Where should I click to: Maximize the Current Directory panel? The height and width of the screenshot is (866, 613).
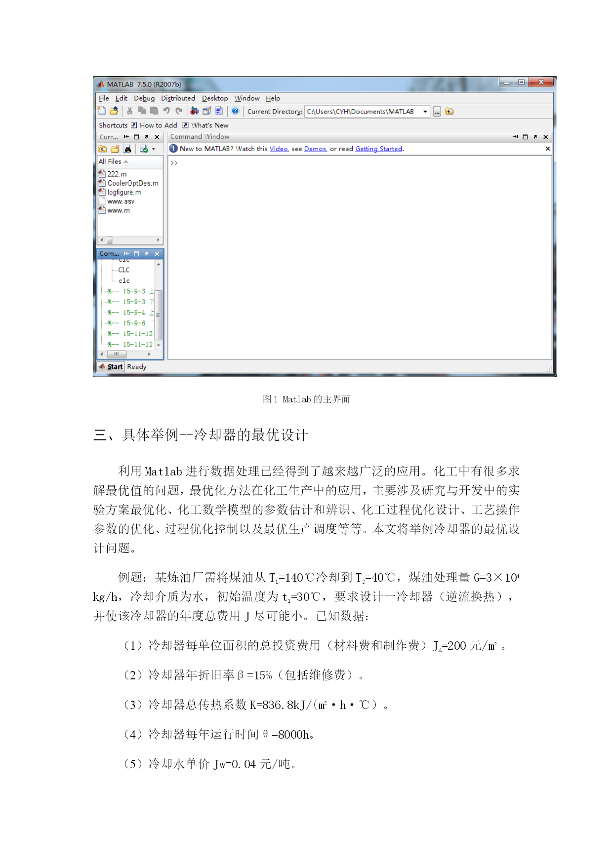pyautogui.click(x=137, y=137)
